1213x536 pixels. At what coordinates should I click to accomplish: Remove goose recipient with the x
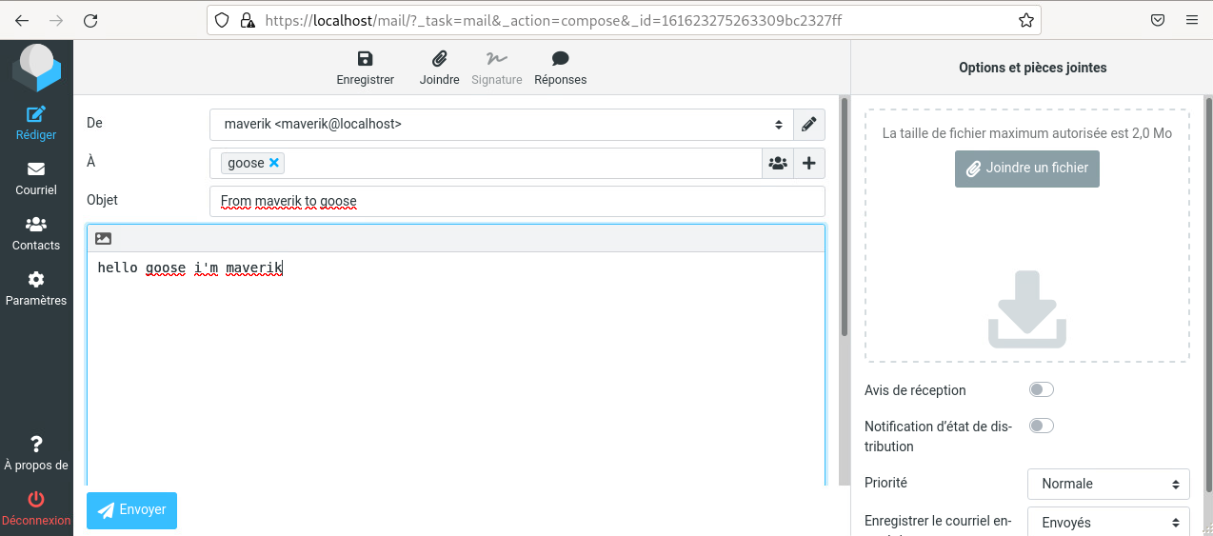[x=274, y=163]
